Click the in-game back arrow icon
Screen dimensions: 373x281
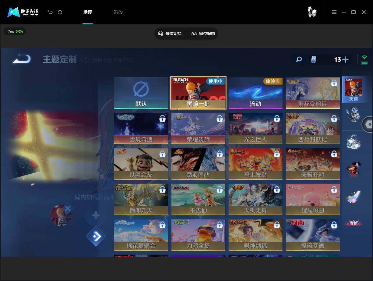(x=22, y=59)
